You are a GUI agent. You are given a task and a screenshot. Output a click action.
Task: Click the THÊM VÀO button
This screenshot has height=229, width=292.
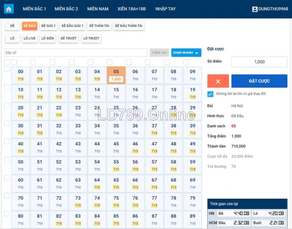pos(159,53)
